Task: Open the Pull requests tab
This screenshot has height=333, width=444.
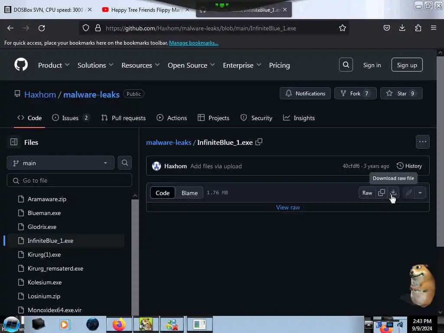Action: pos(123,118)
